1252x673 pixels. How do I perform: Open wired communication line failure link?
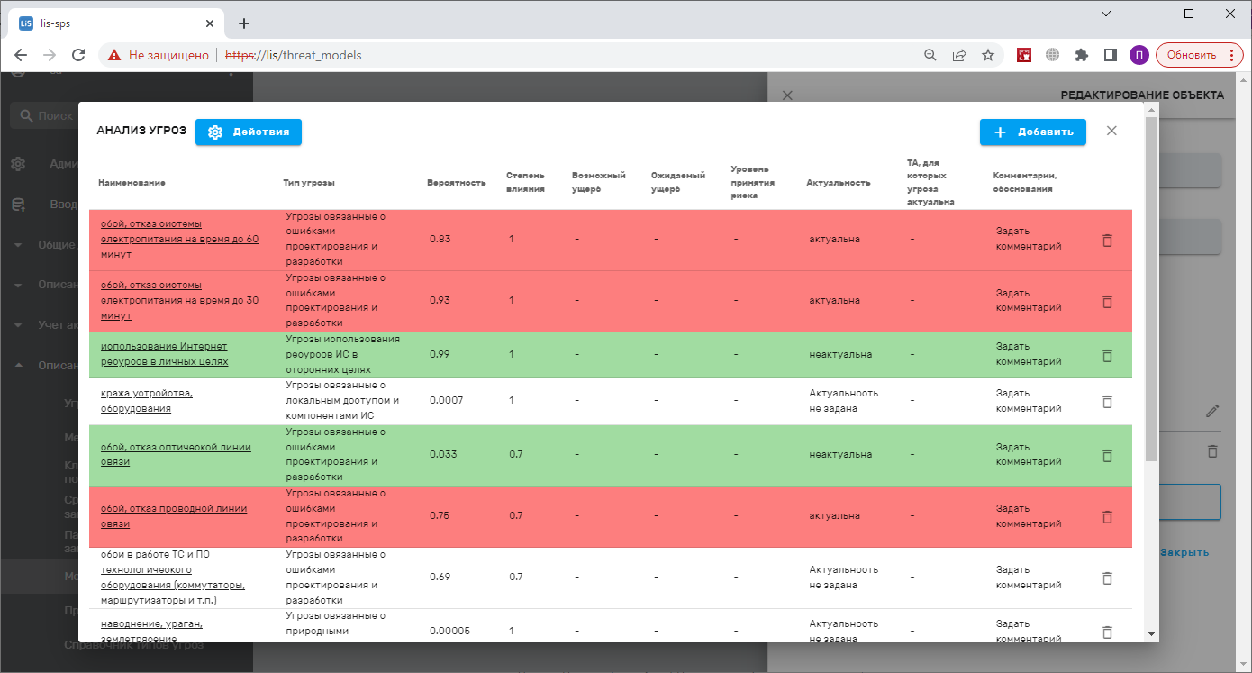coord(174,516)
